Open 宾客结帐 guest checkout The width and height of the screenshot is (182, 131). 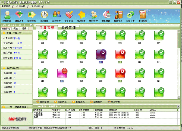32,15
